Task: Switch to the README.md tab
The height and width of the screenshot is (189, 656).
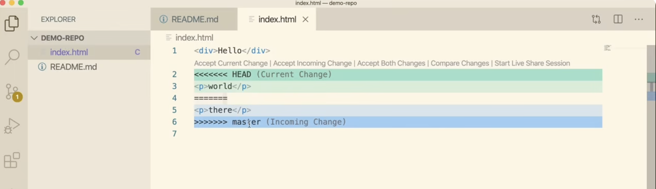Action: (x=194, y=19)
